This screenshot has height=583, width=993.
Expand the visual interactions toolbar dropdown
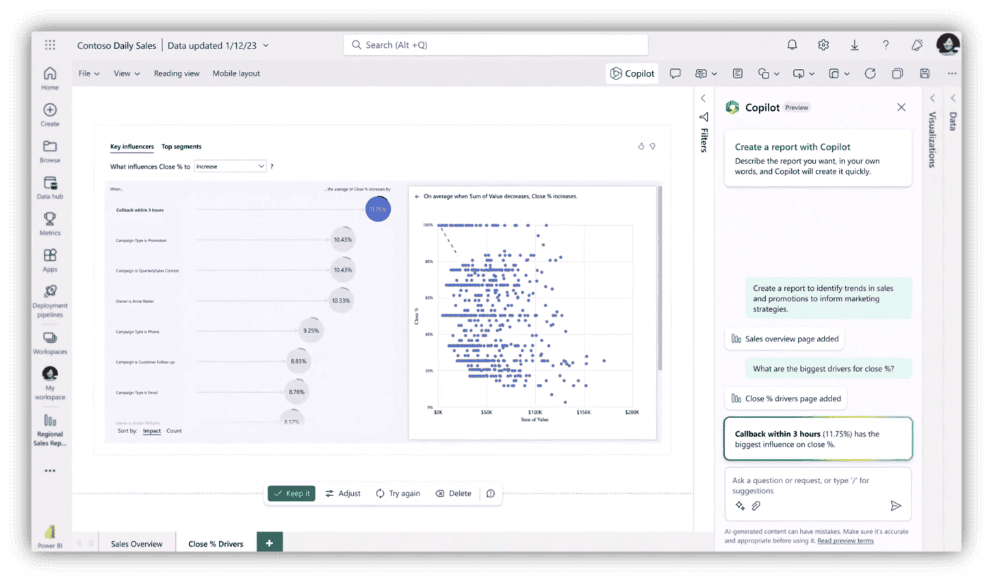click(x=847, y=74)
